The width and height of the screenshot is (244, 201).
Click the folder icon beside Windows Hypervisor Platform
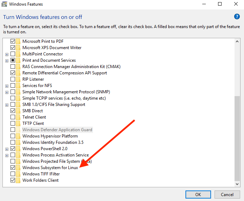click(18, 136)
